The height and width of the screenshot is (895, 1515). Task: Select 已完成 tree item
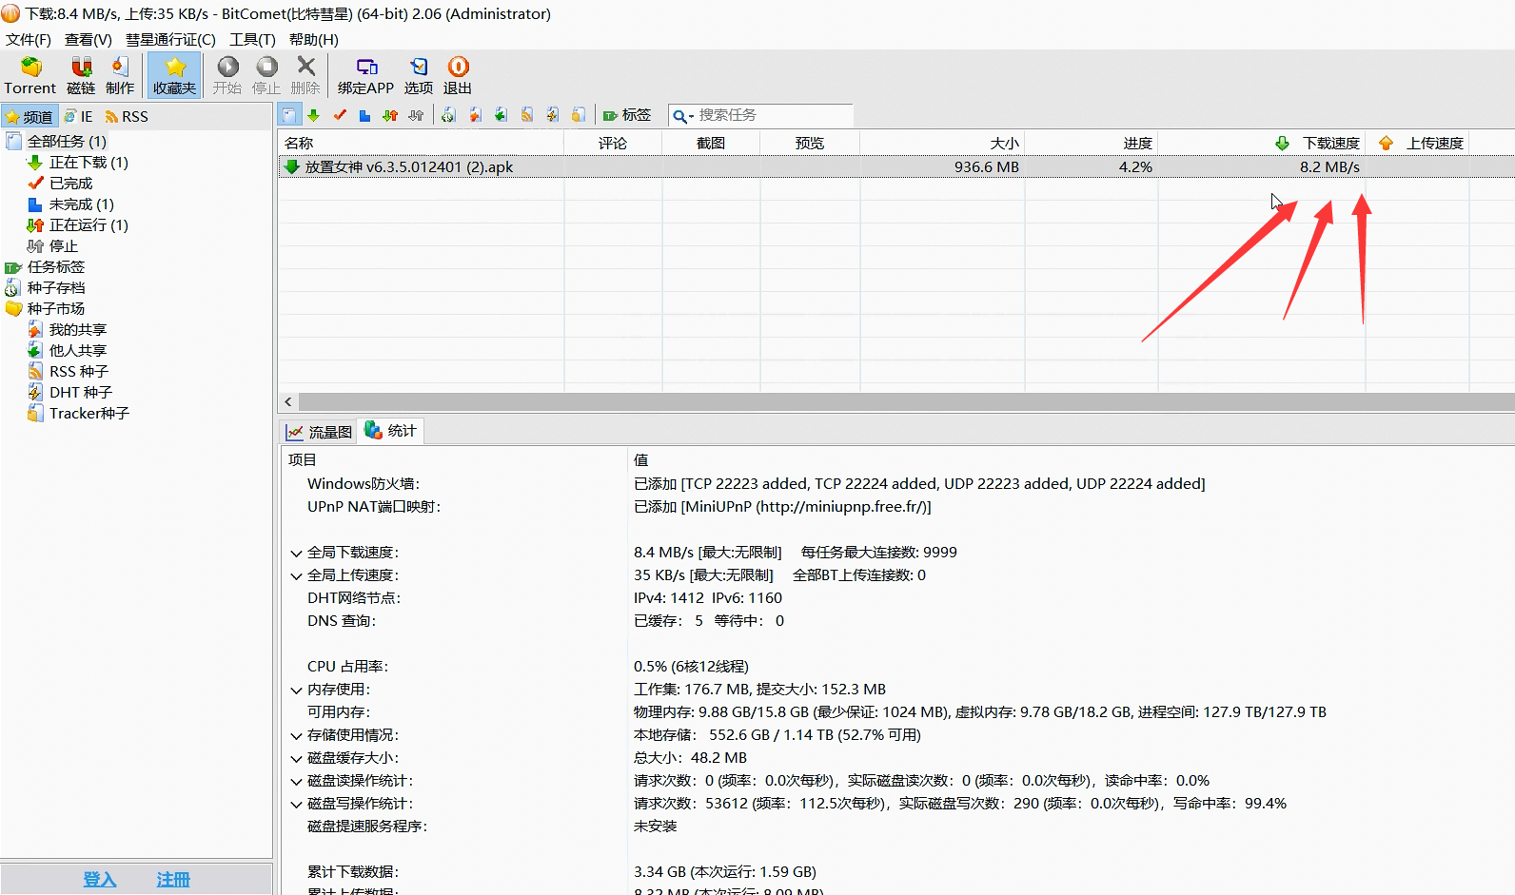click(x=71, y=184)
